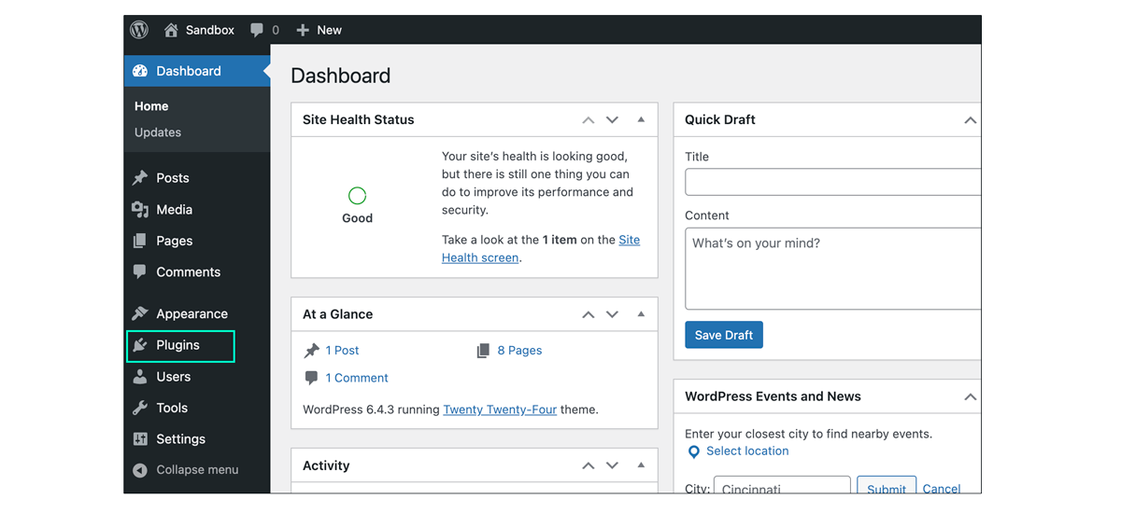This screenshot has width=1121, height=513.
Task: Open the comments bubble in admin bar
Action: (x=257, y=30)
